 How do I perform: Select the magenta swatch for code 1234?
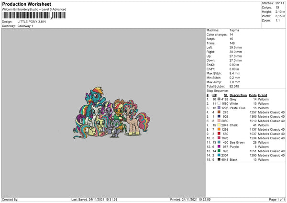coord(219,138)
